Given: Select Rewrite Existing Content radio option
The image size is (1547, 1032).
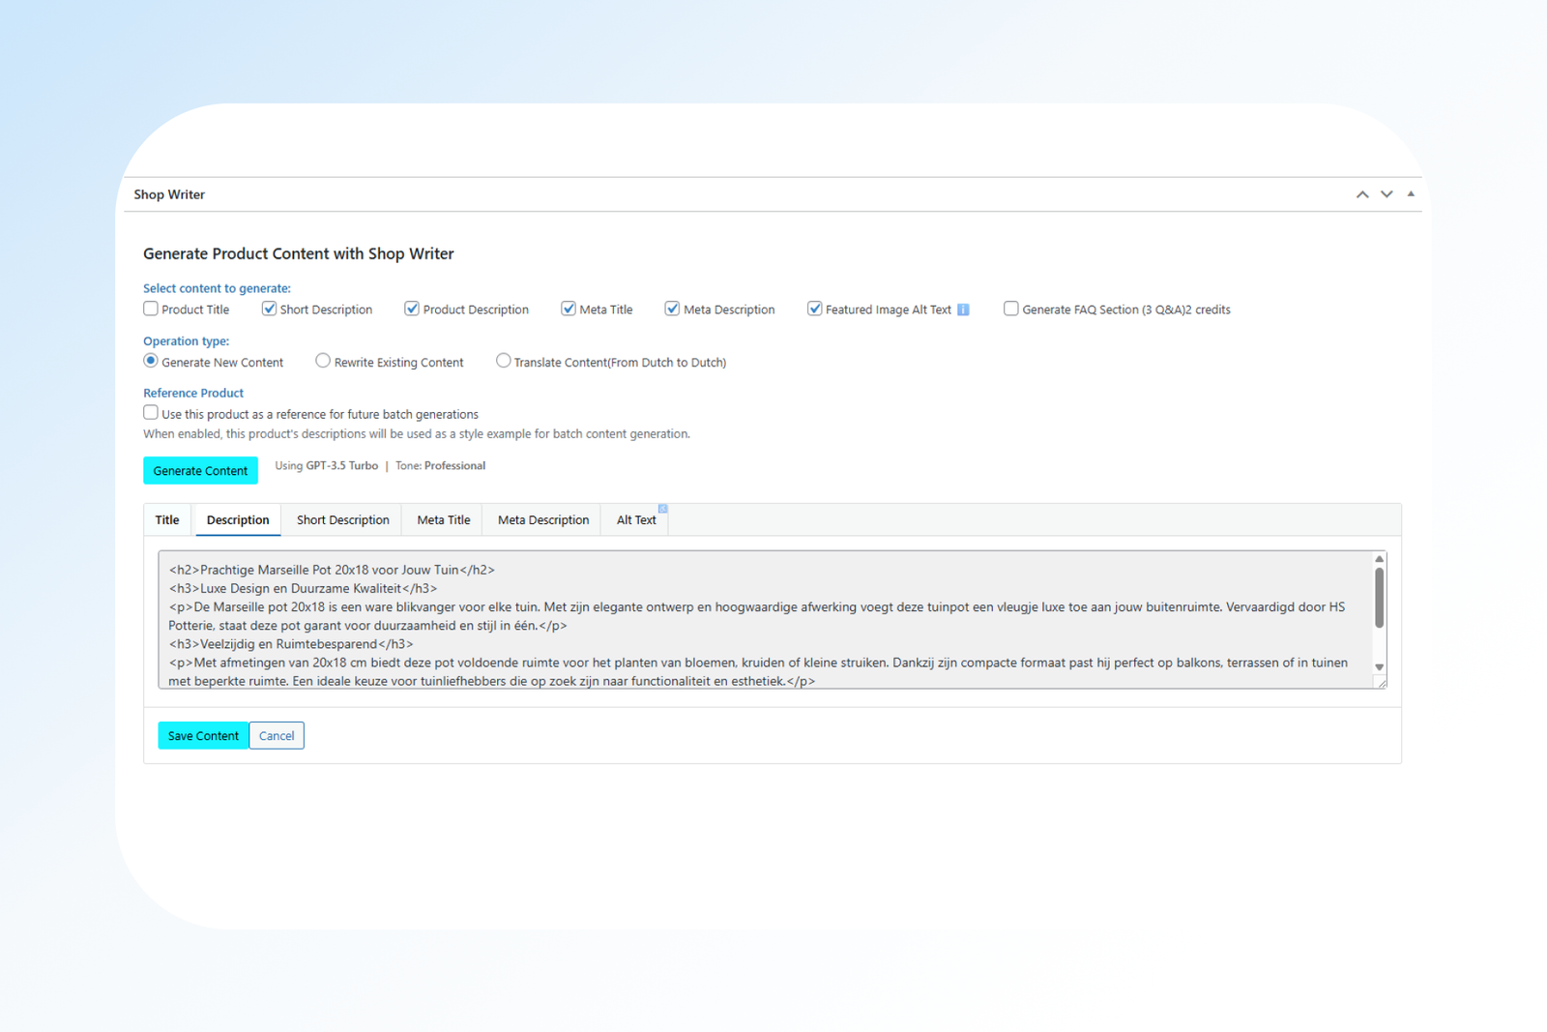Looking at the screenshot, I should pos(323,361).
